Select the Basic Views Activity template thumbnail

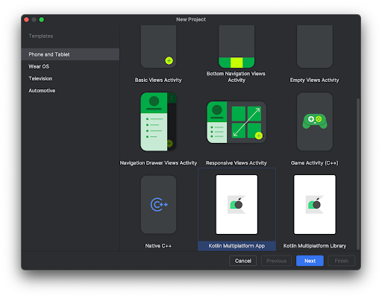click(158, 46)
